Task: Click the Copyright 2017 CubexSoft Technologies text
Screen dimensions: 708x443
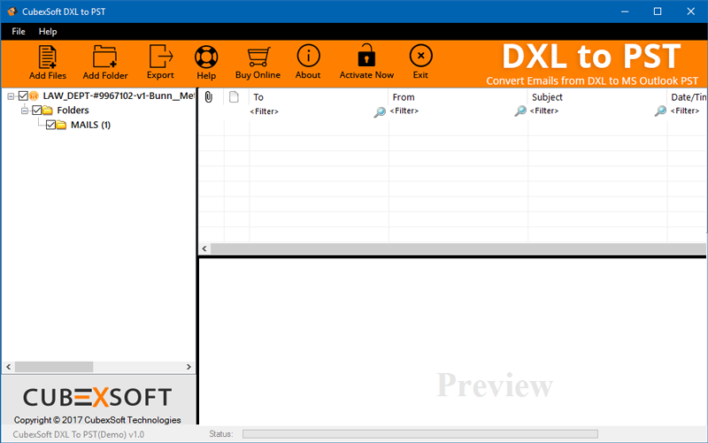Action: click(x=97, y=420)
